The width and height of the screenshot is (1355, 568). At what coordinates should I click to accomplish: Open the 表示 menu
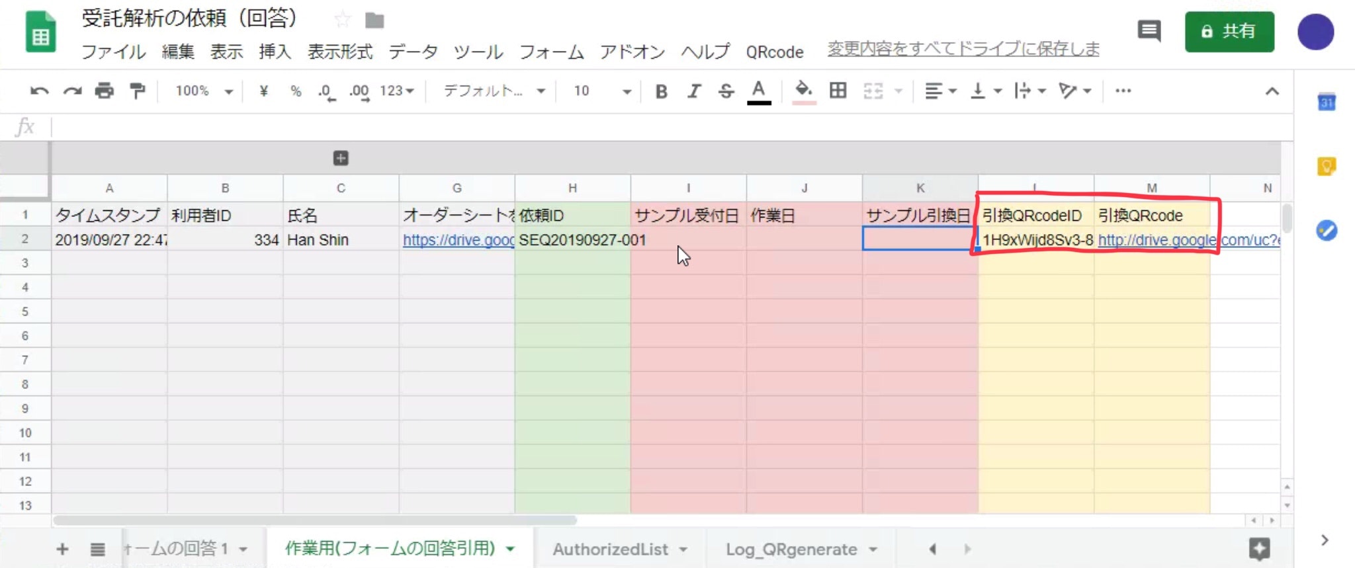(x=226, y=52)
